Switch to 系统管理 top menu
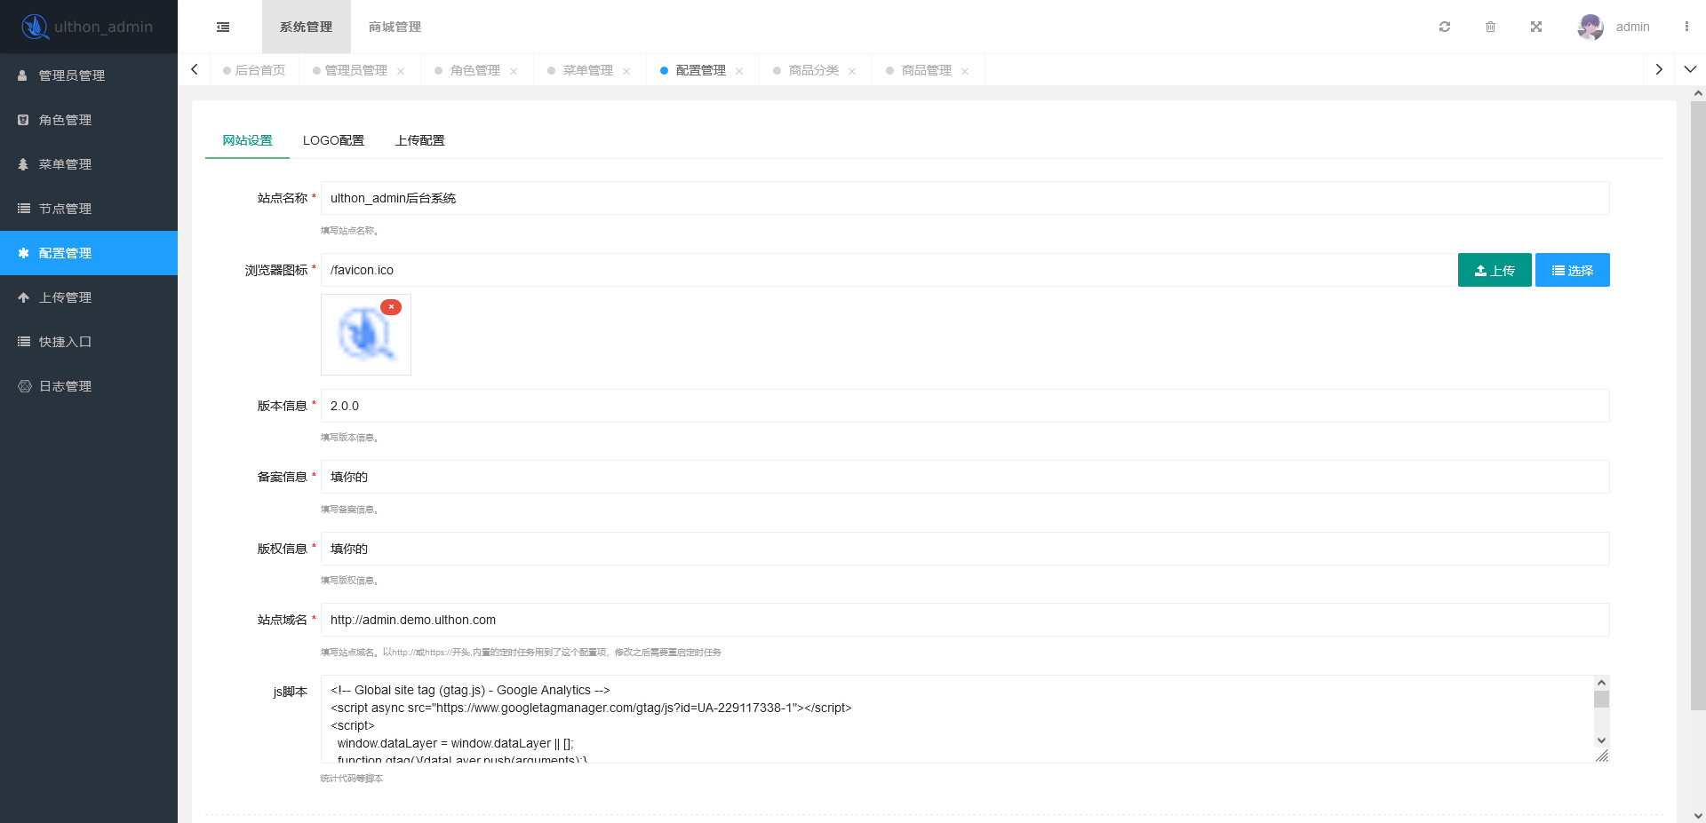The width and height of the screenshot is (1706, 823). tap(307, 27)
